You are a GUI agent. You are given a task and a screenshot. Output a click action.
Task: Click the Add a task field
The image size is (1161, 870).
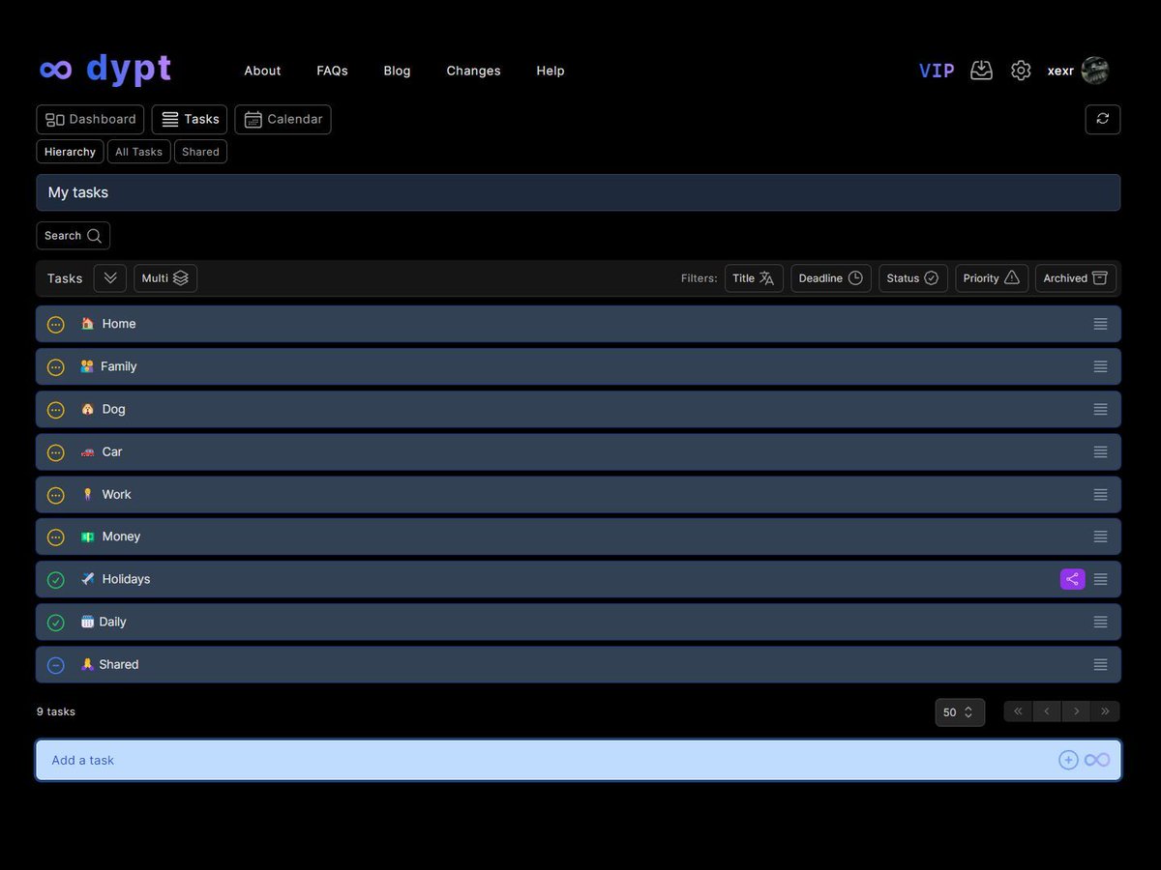579,760
